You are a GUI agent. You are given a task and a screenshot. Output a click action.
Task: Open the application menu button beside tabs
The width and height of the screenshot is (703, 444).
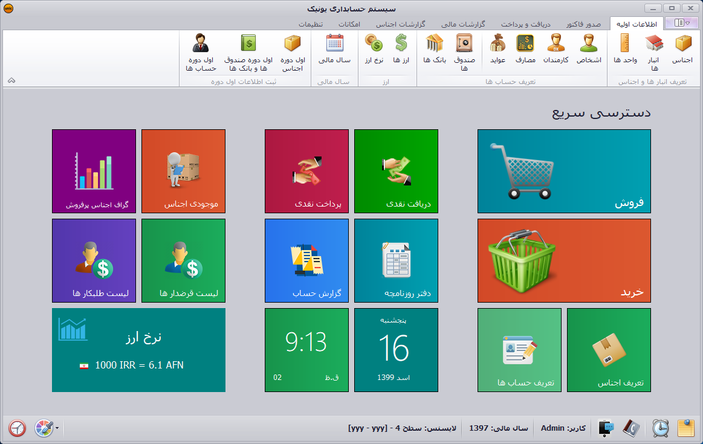coord(681,23)
